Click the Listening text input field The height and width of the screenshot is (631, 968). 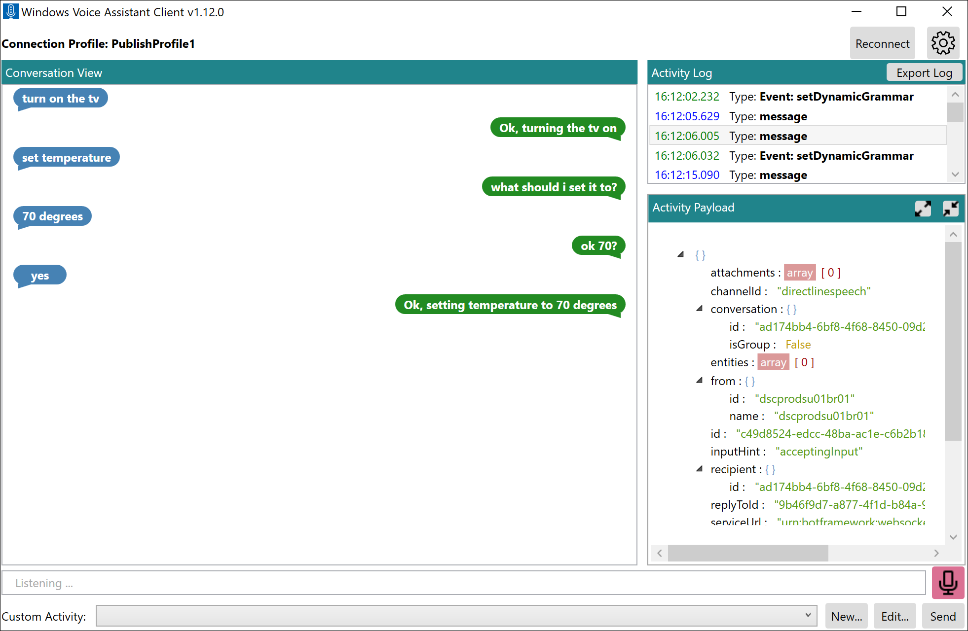pyautogui.click(x=463, y=583)
